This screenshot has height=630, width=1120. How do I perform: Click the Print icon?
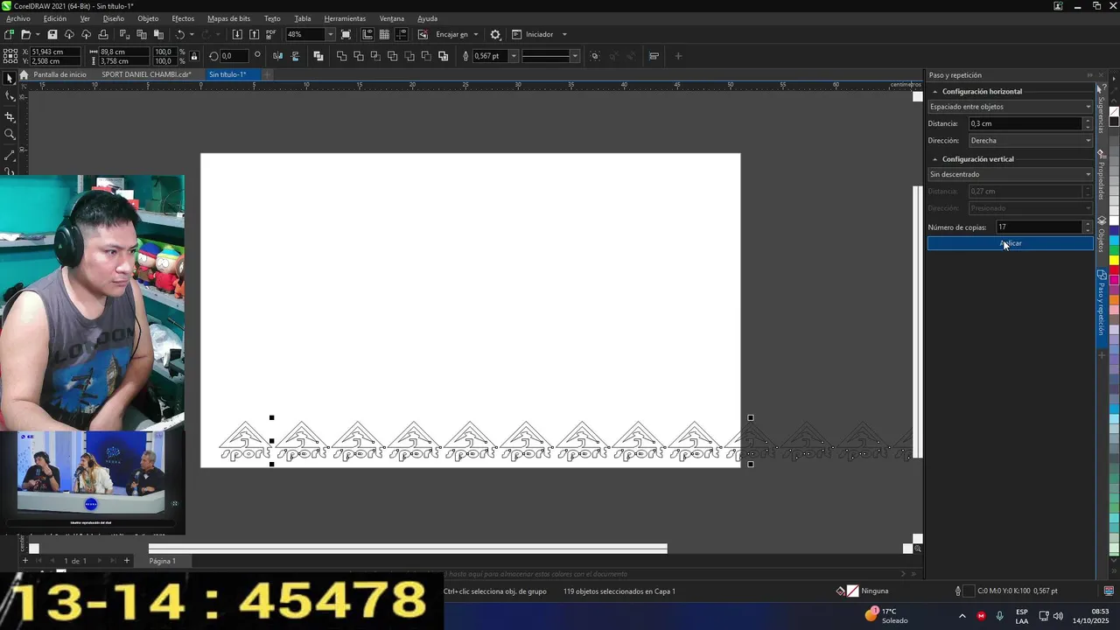click(x=103, y=34)
